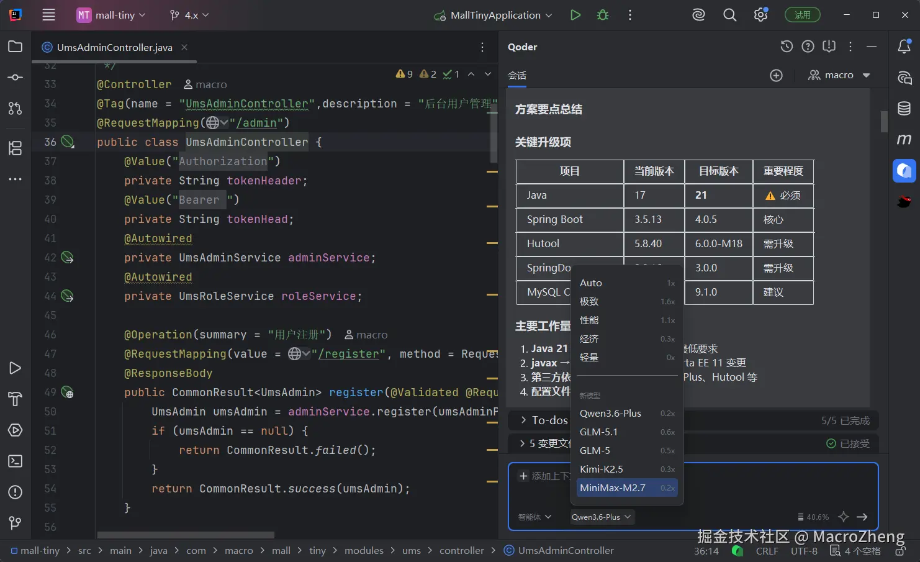Toggle read-only lock in status bar
The height and width of the screenshot is (562, 920).
pos(900,551)
